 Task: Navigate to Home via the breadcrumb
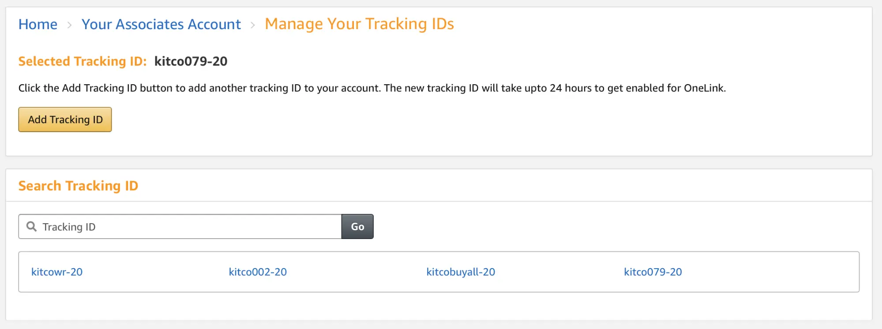pyautogui.click(x=38, y=24)
